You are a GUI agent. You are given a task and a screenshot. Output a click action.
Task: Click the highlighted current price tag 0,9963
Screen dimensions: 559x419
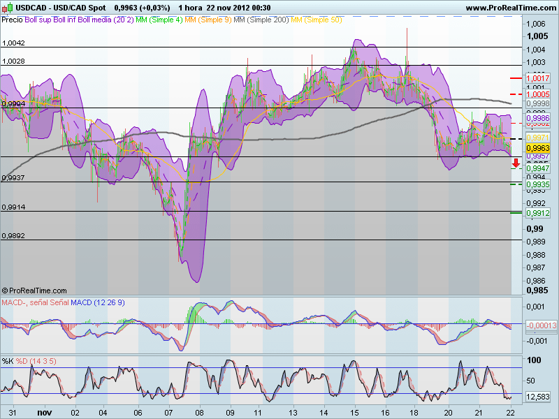point(538,149)
